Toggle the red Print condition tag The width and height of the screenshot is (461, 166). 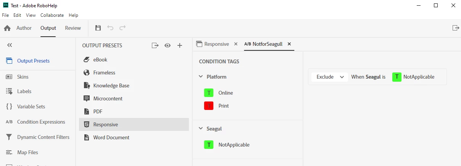(x=209, y=106)
